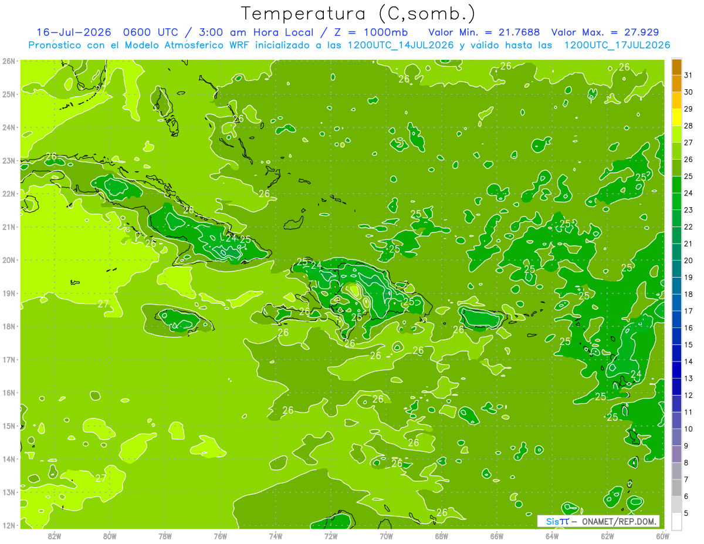Screen dimensions: 704x544
Task: Click the green band between 23 and 24 on color scale
Action: click(676, 201)
